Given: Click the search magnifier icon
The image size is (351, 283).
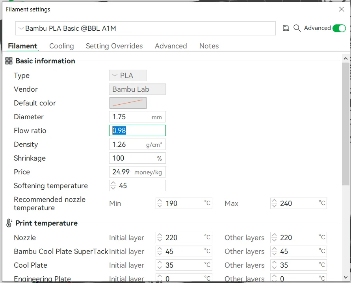Looking at the screenshot, I should pos(297,28).
